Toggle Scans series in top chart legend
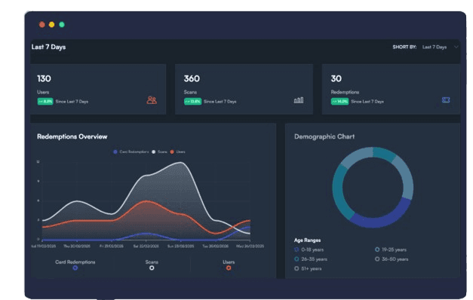The width and height of the screenshot is (473, 300). pyautogui.click(x=159, y=152)
